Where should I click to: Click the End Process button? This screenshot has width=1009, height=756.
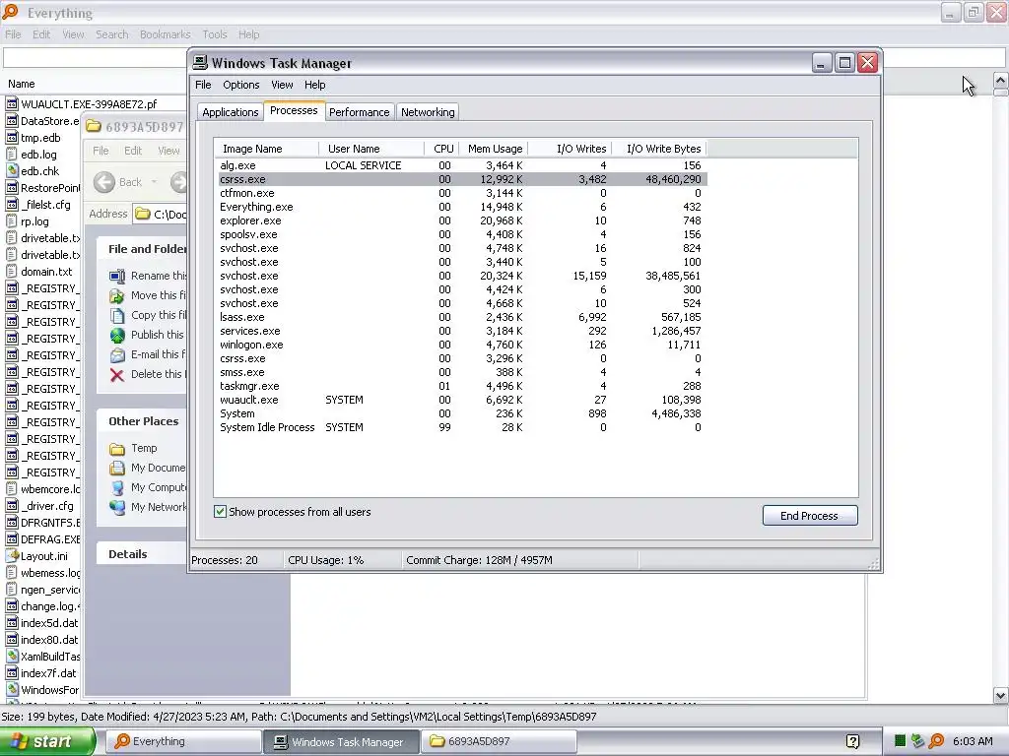(810, 516)
